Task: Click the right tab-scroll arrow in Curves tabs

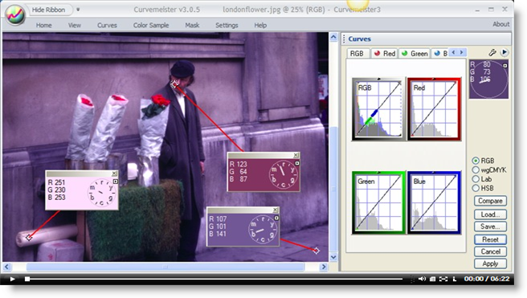Action: [461, 52]
